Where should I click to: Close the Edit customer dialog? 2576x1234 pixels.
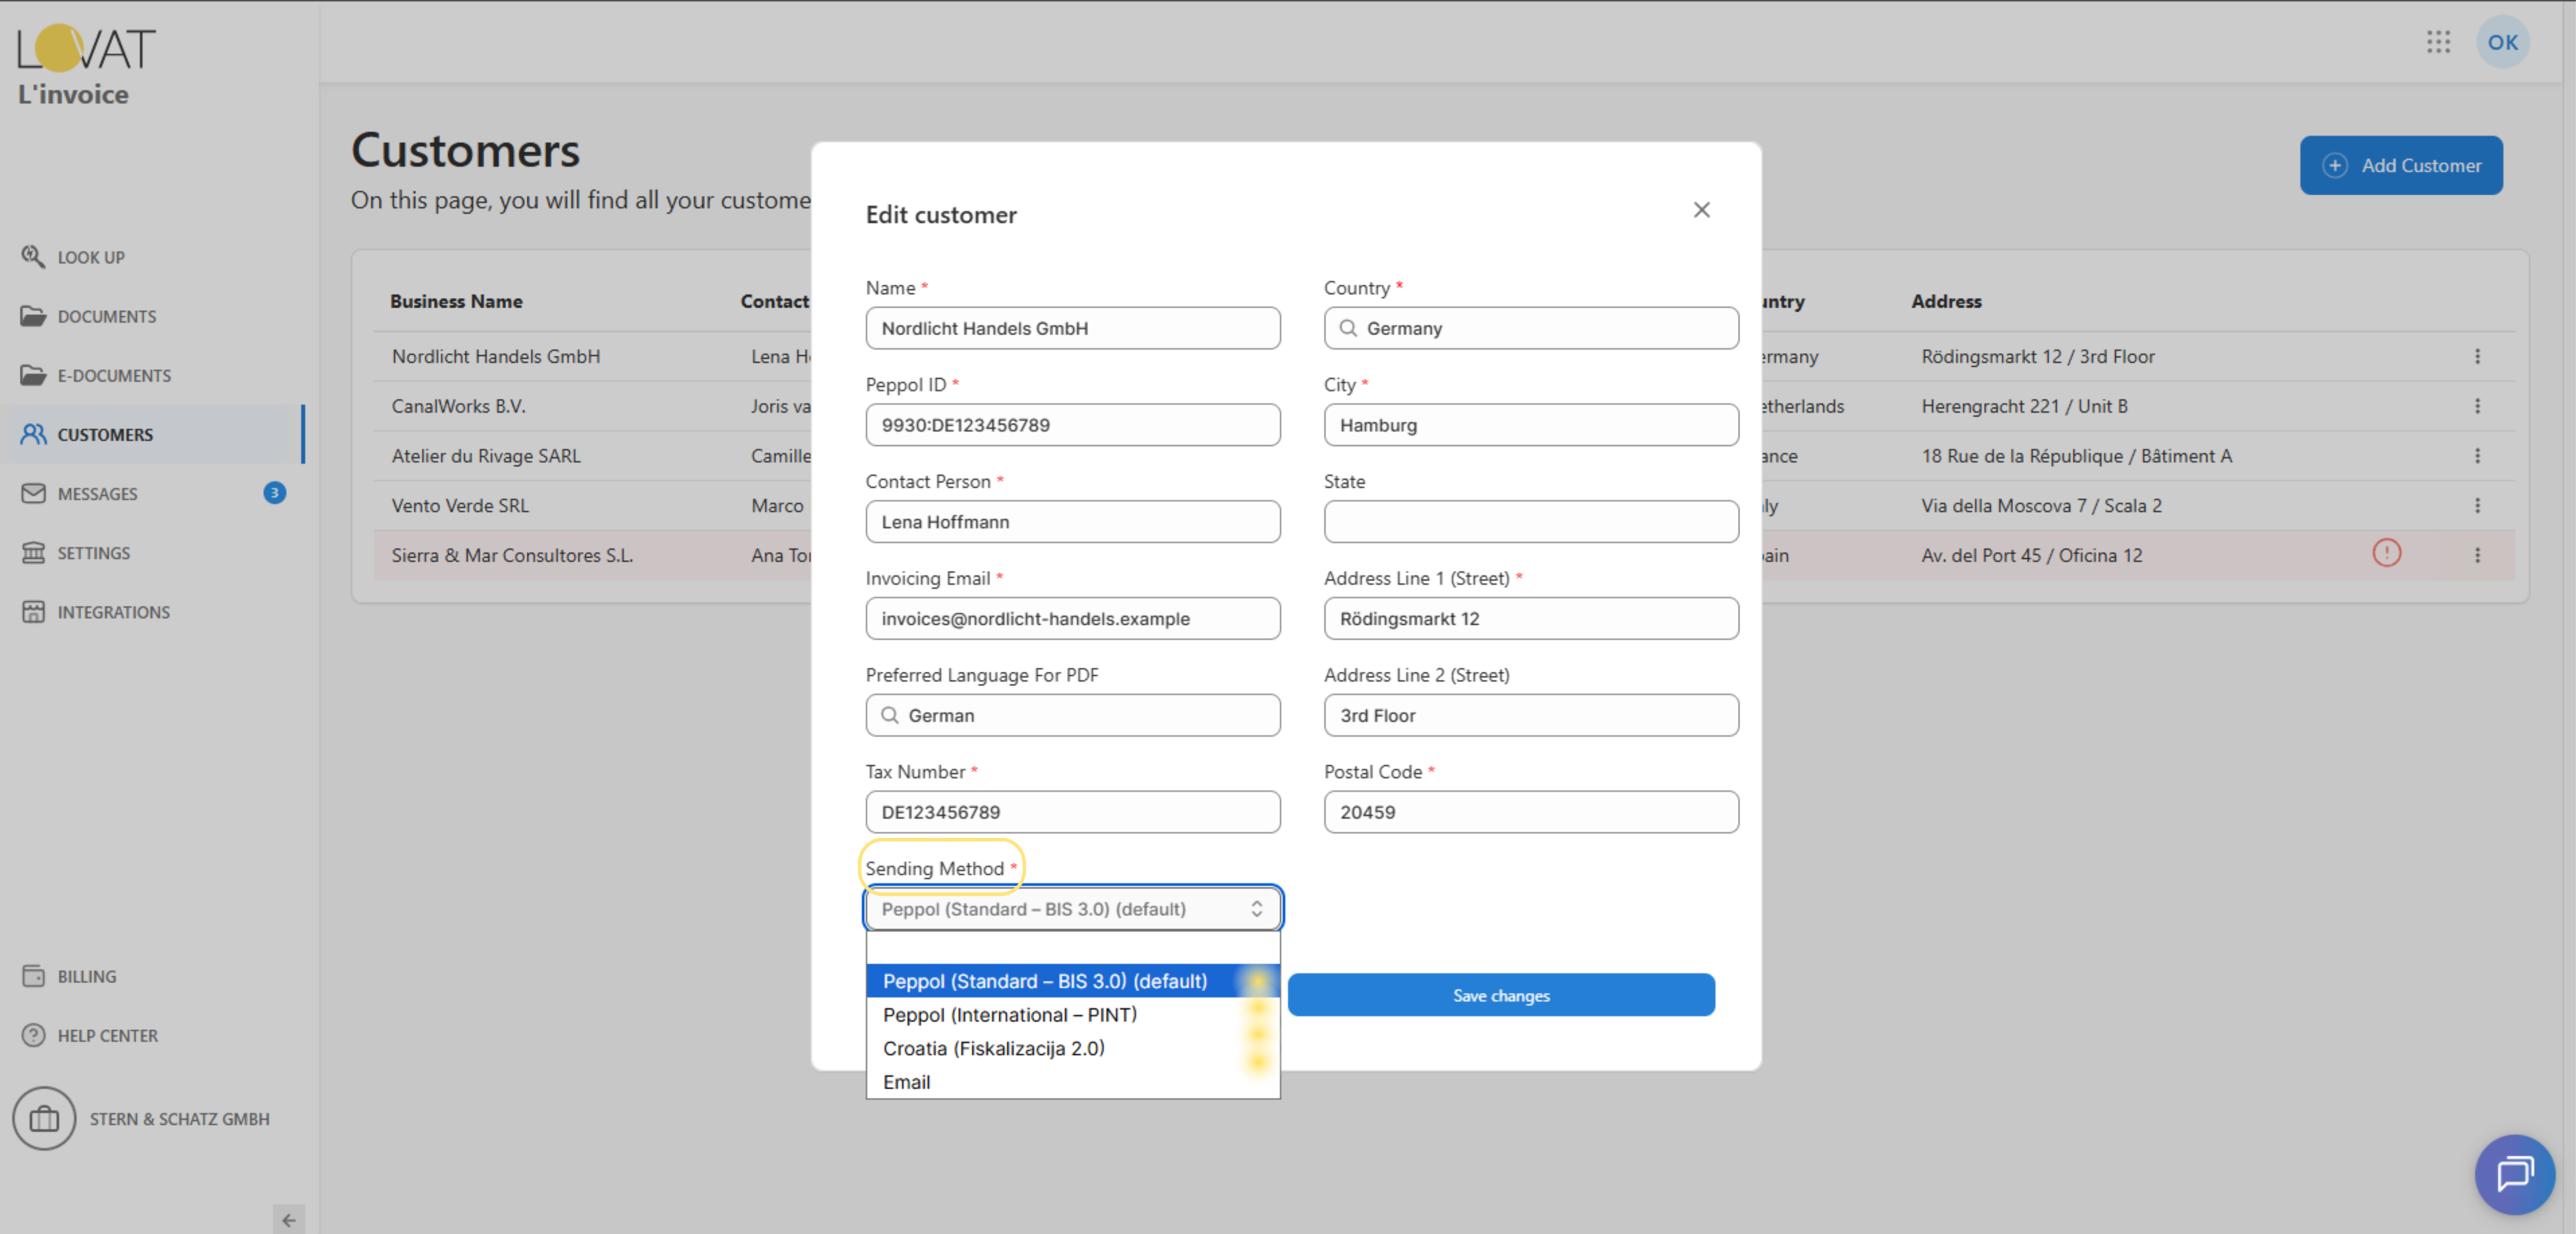pos(1701,210)
